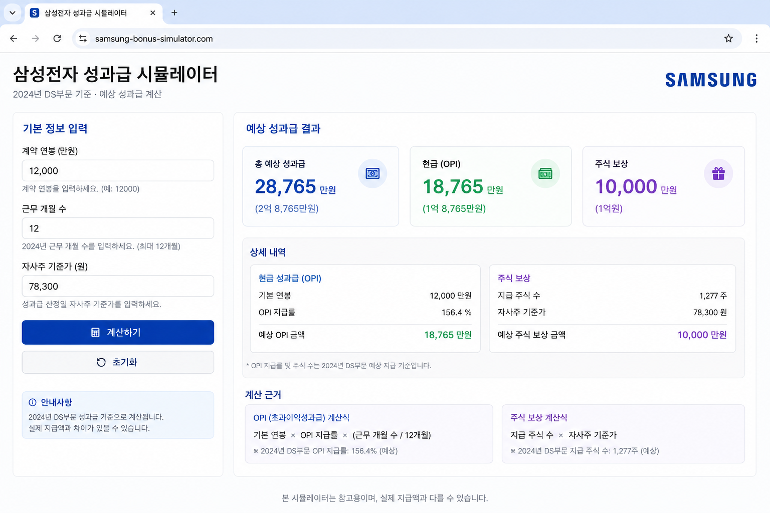Click the 상세 내역 heading
The width and height of the screenshot is (770, 513).
[x=268, y=252]
